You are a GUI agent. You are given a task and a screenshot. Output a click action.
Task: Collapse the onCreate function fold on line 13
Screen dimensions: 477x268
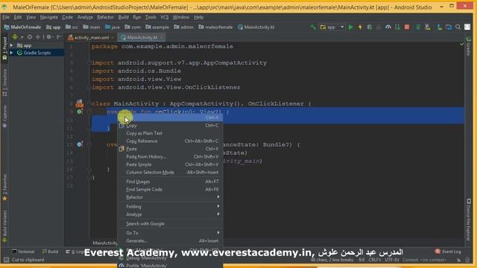89,144
